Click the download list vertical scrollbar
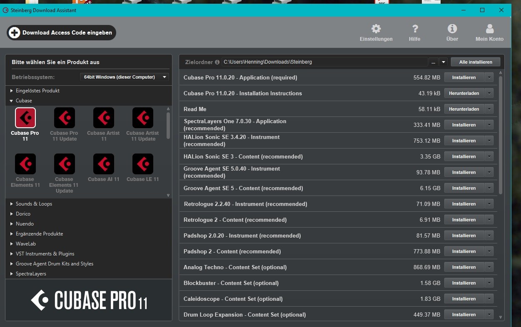Viewport: 521px width, 327px height. (501, 135)
